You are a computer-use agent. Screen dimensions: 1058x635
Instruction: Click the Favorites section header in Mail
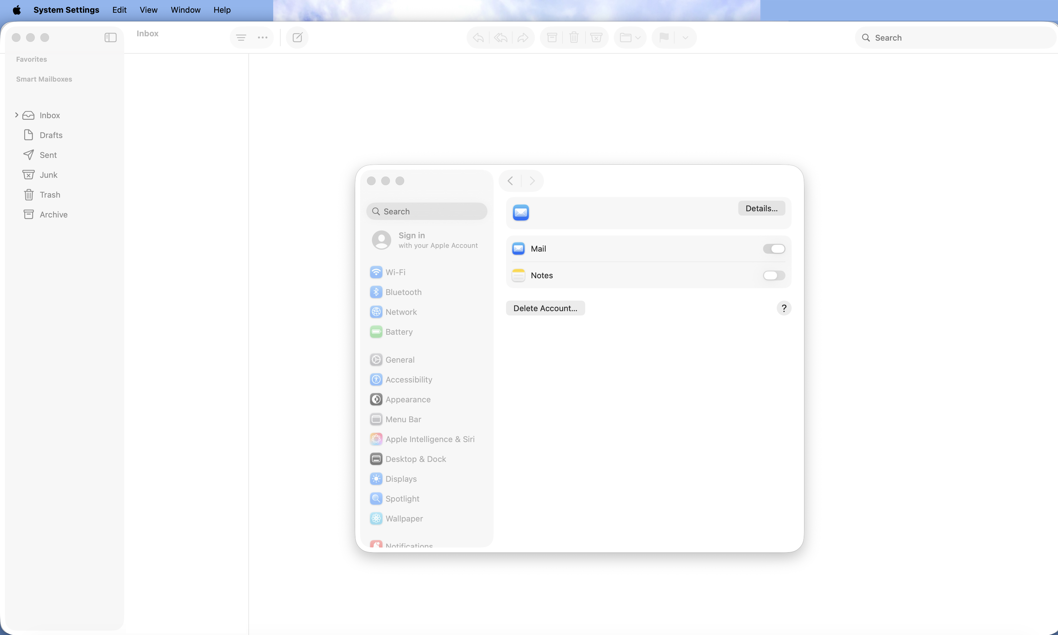[32, 60]
